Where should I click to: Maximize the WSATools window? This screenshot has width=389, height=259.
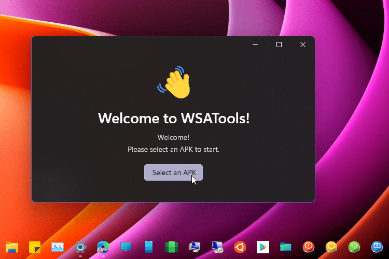(279, 45)
